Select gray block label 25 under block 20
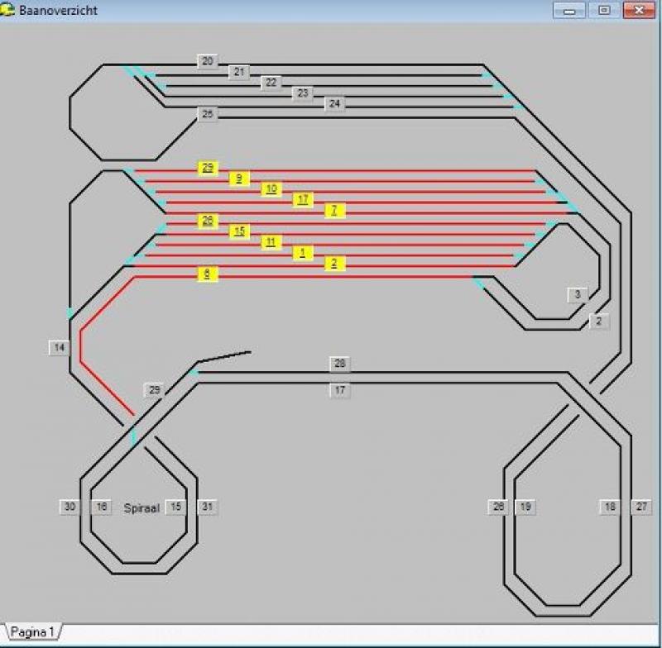Viewport: 662px width, 648px height. (x=208, y=114)
